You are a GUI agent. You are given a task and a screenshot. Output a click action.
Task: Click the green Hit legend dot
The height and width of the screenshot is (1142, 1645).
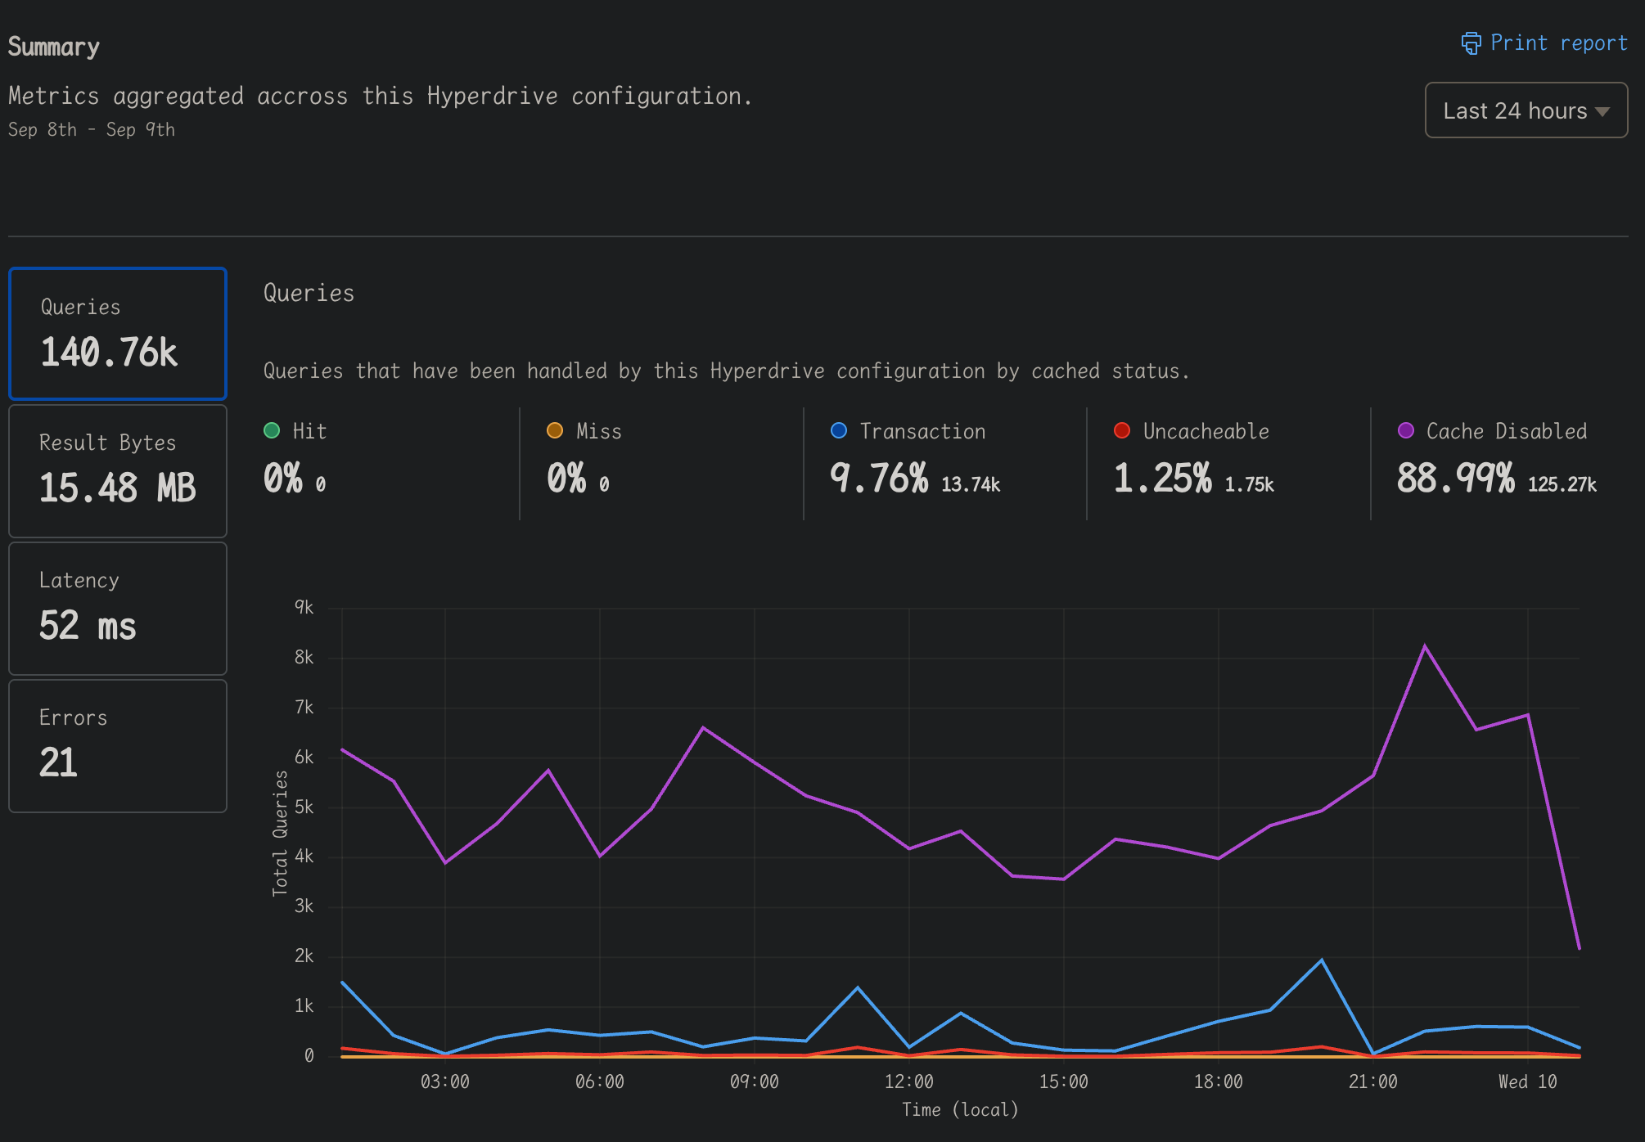coord(272,430)
